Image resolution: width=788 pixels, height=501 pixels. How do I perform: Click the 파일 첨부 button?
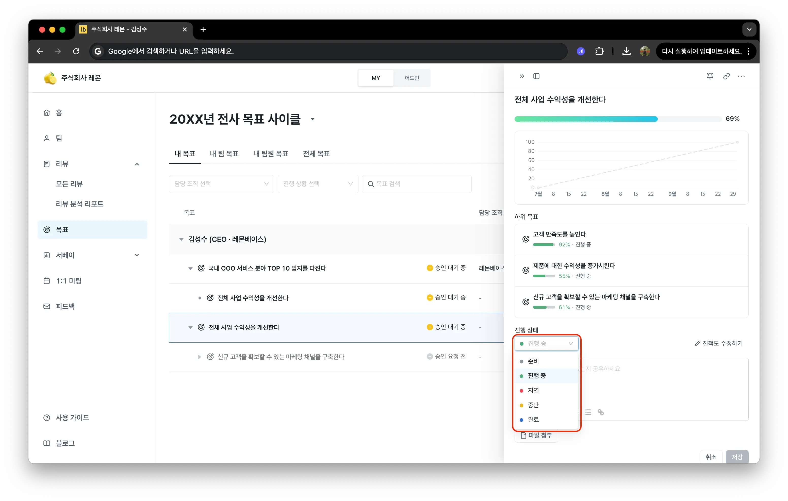(536, 435)
